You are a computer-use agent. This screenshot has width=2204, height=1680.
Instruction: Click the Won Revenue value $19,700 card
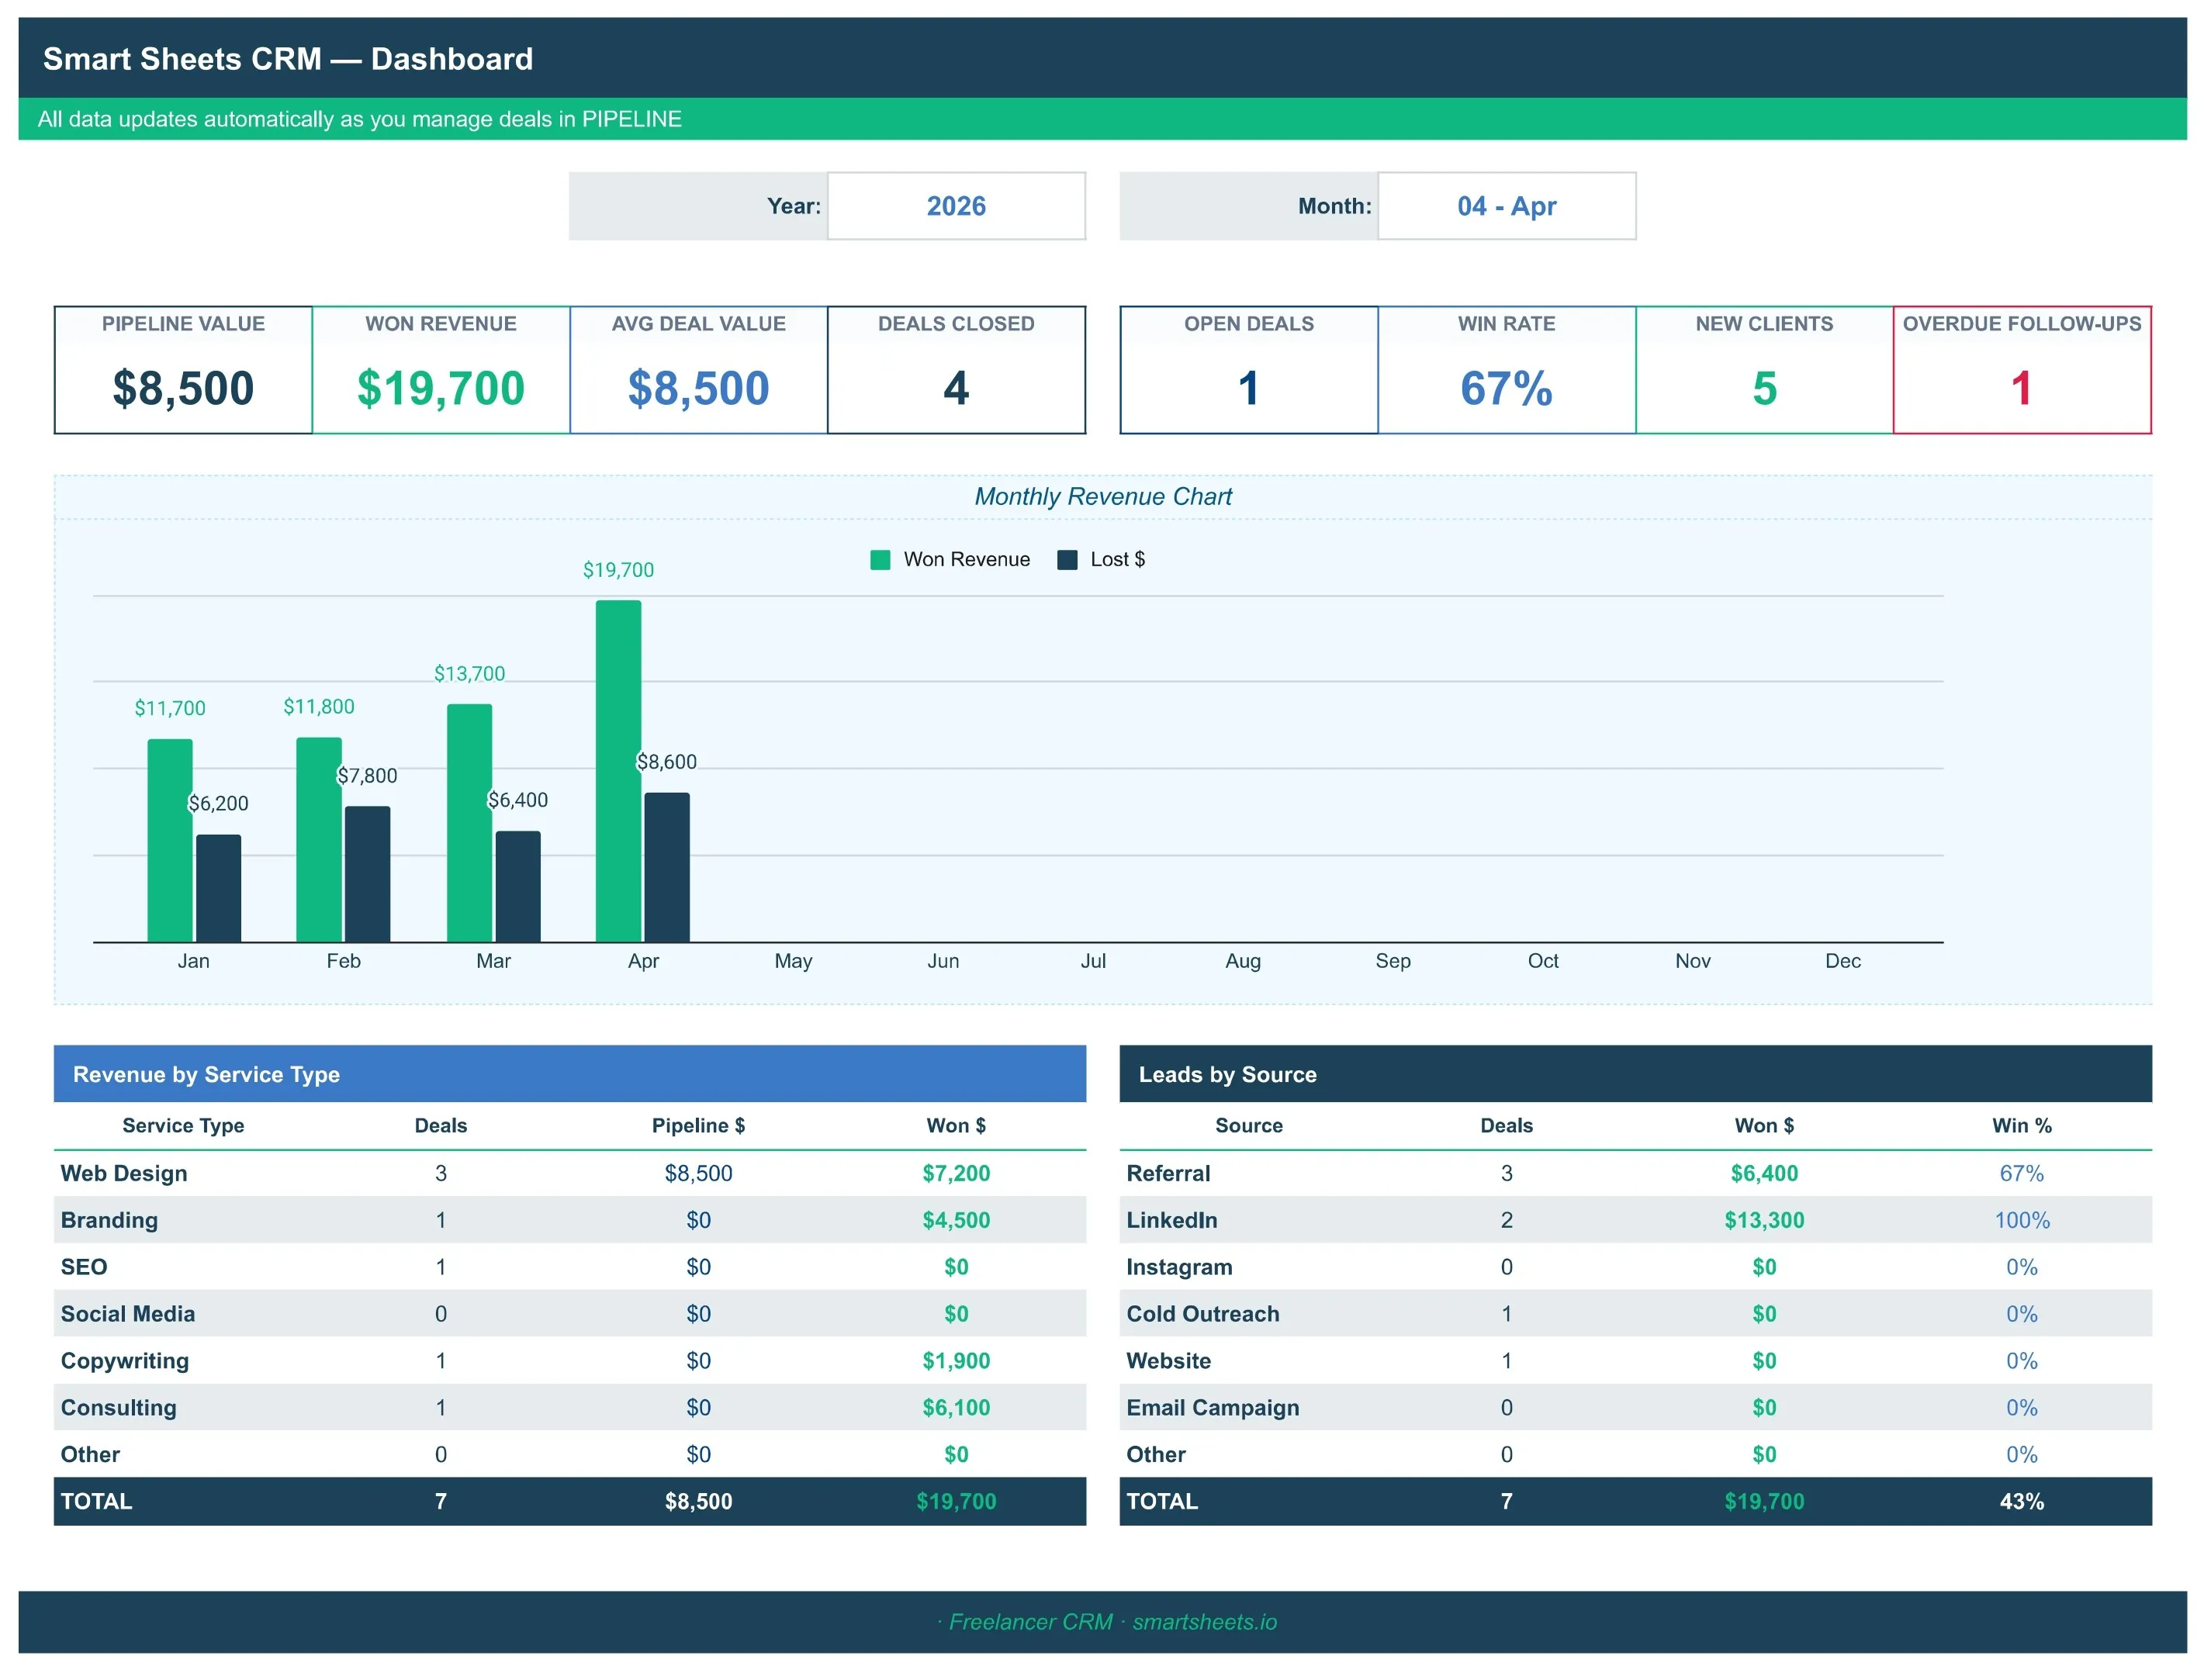(x=441, y=370)
